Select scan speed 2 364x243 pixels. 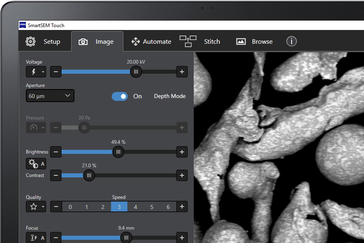(103, 207)
